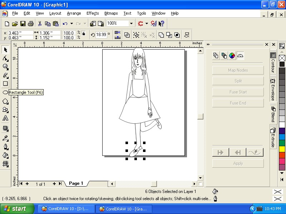Open the Arrange menu

point(74,13)
